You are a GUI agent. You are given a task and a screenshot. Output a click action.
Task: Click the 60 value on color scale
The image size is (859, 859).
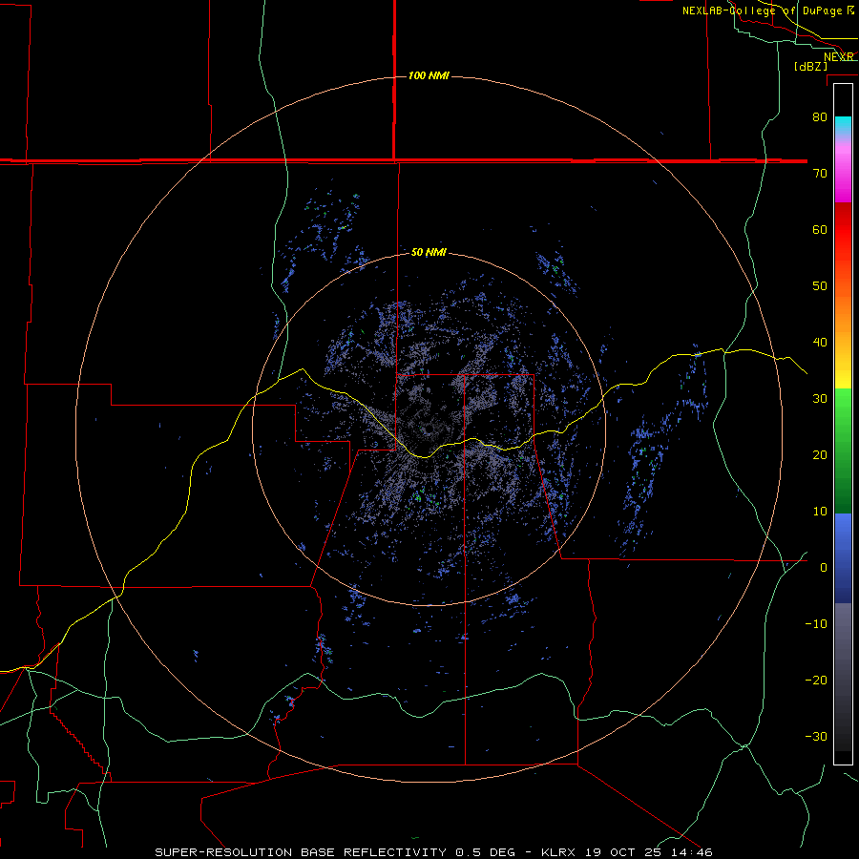tap(820, 230)
